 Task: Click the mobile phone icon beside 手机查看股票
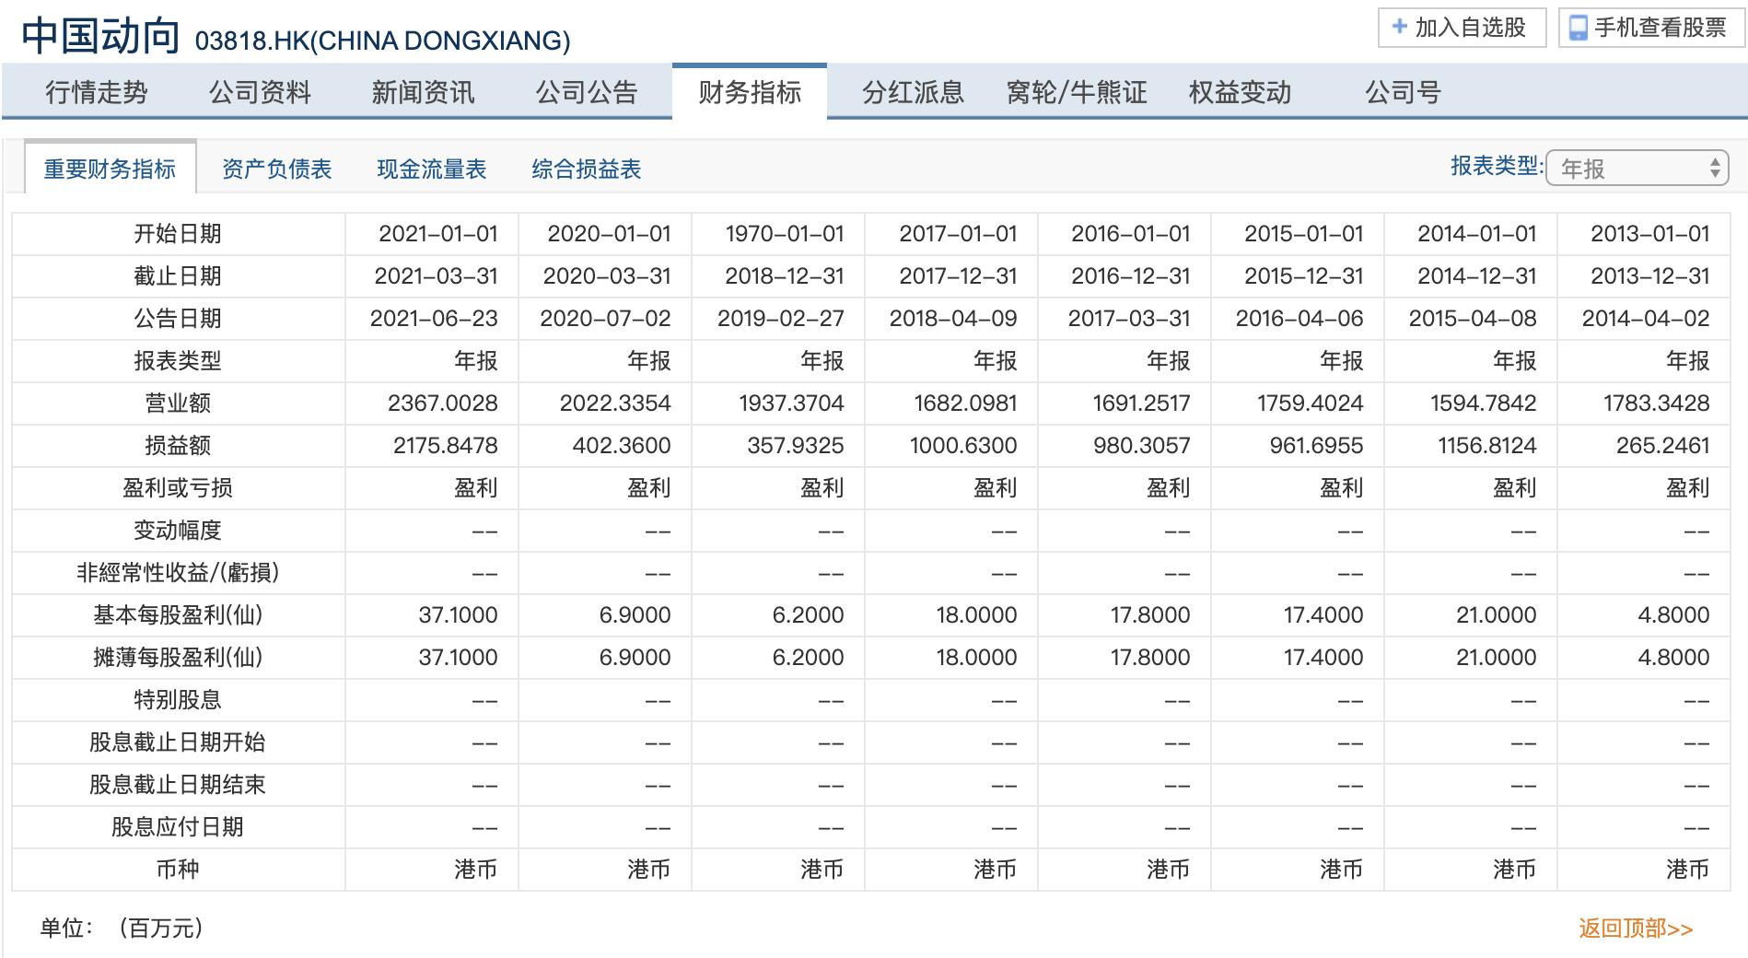tap(1579, 28)
